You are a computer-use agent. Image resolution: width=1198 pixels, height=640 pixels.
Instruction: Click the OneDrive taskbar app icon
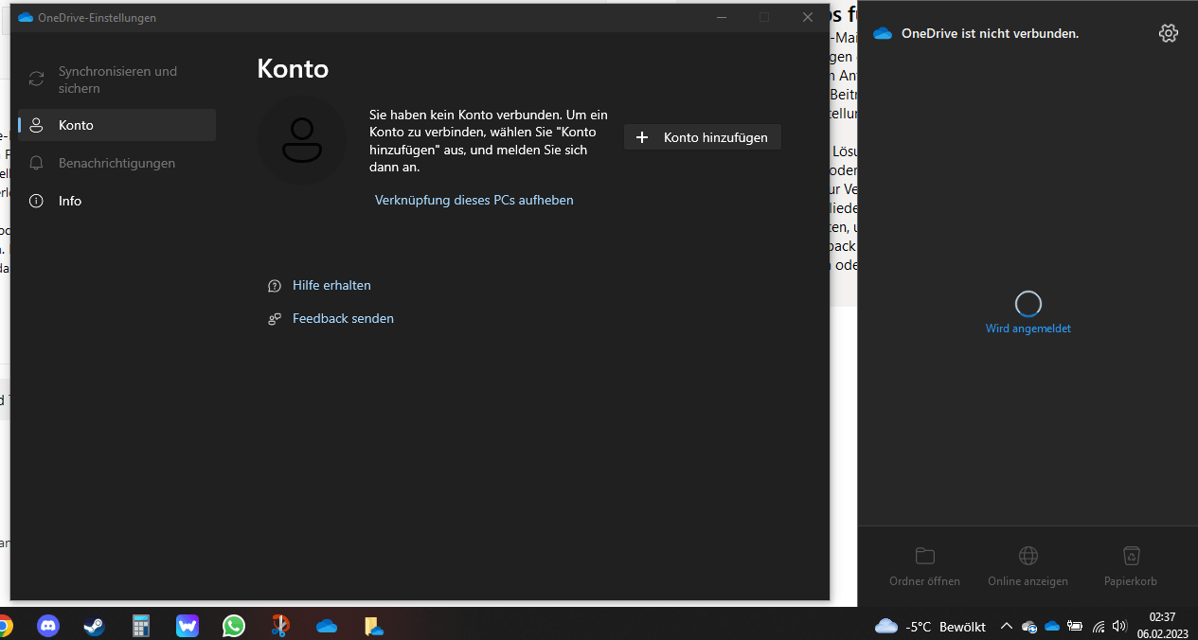327,626
